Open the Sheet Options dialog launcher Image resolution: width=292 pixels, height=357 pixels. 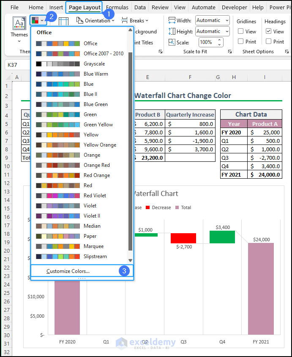click(x=287, y=52)
